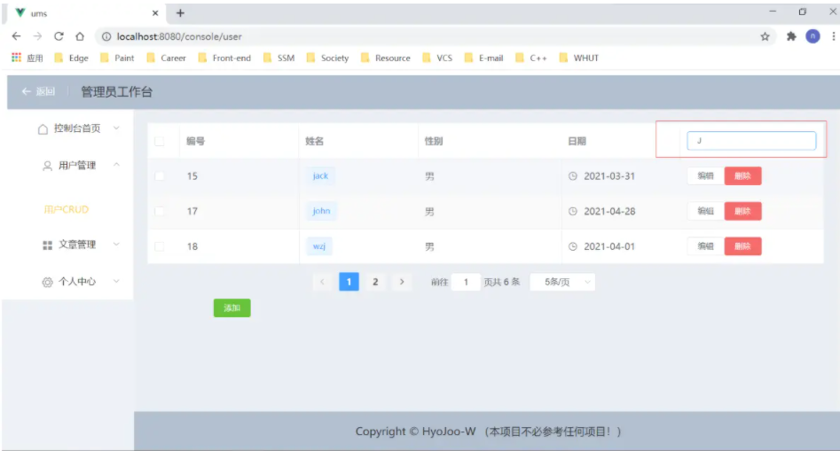This screenshot has width=840, height=451.
Task: Open the C++ bookmark folder
Action: 531,58
